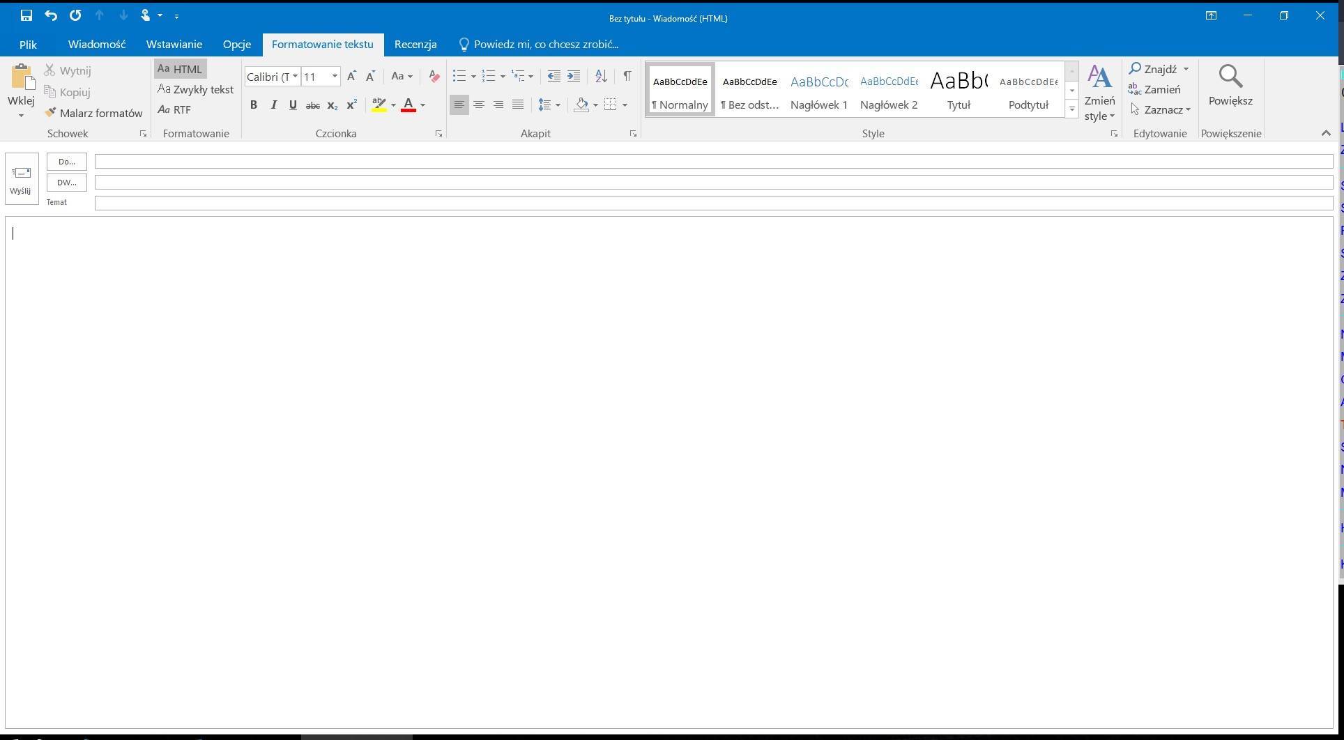The width and height of the screenshot is (1344, 740).
Task: Set alignment to right
Action: click(x=498, y=105)
